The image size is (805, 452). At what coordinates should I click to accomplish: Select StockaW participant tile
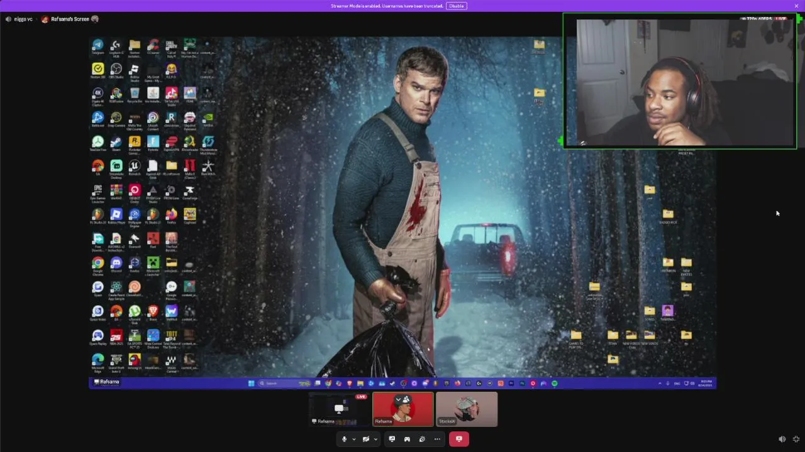point(467,409)
